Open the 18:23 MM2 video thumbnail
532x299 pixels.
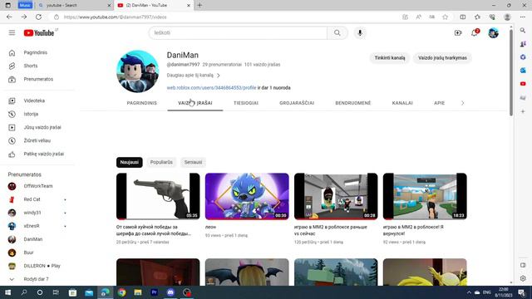[x=425, y=196]
